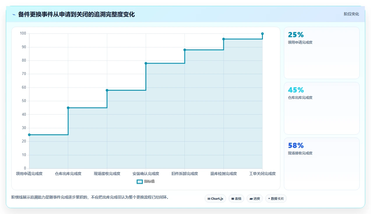The width and height of the screenshot is (371, 214).
Task: Click the y-axis value 100
Action: click(23, 33)
